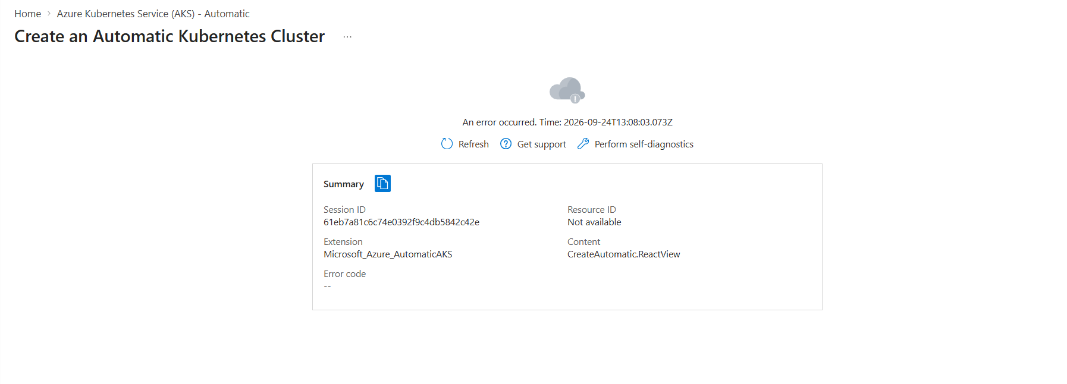Click Perform self-diagnostics label
Screen dimensions: 1067x384
coord(644,144)
